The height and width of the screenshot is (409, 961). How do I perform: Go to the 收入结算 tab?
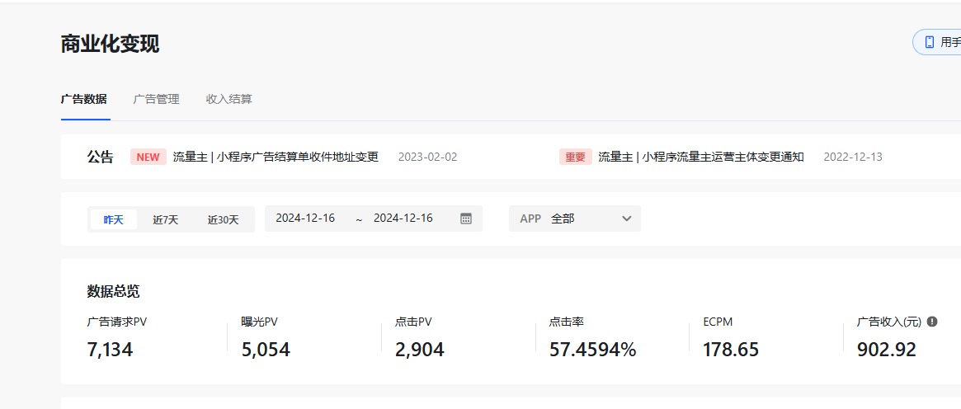[228, 99]
